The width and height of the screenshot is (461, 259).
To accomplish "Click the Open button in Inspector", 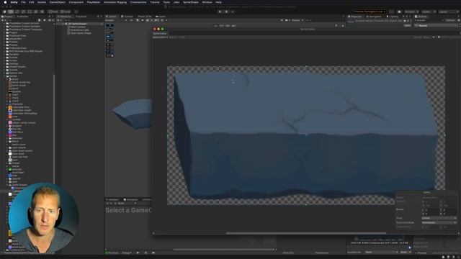I will [x=407, y=26].
